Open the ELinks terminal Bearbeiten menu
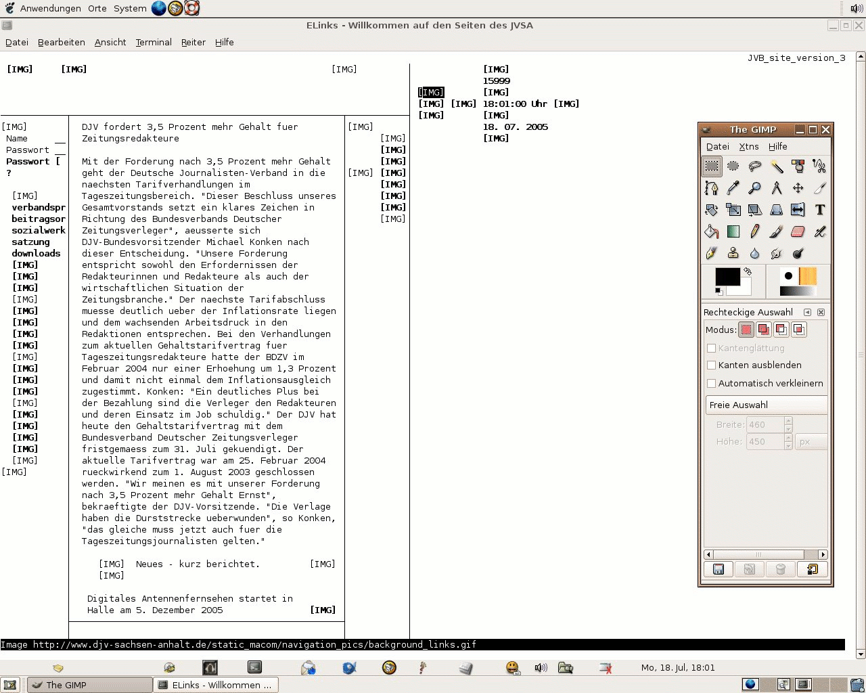Screen dimensions: 866x693 click(x=62, y=42)
